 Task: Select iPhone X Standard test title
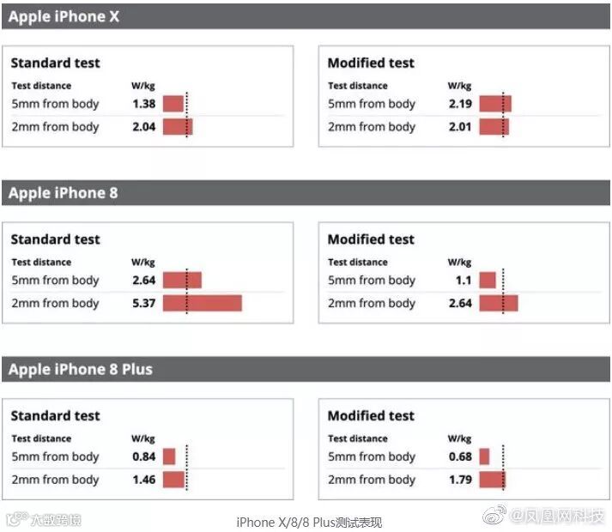click(55, 63)
